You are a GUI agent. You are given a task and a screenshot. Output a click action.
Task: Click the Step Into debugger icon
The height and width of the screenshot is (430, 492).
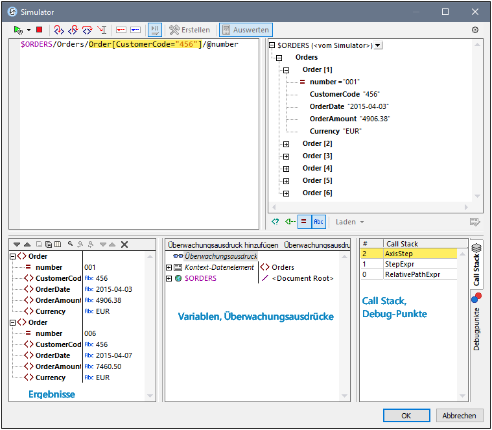coord(59,30)
